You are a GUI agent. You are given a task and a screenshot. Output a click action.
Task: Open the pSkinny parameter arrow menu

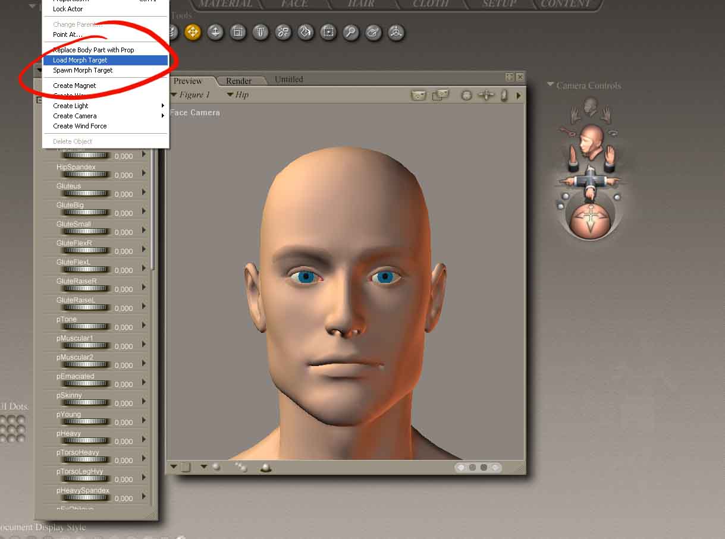[x=143, y=402]
